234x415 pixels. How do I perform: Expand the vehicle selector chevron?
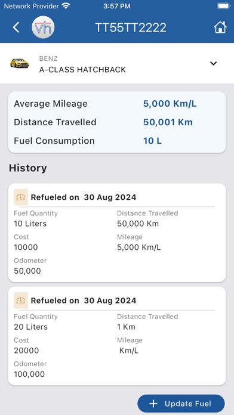[213, 63]
